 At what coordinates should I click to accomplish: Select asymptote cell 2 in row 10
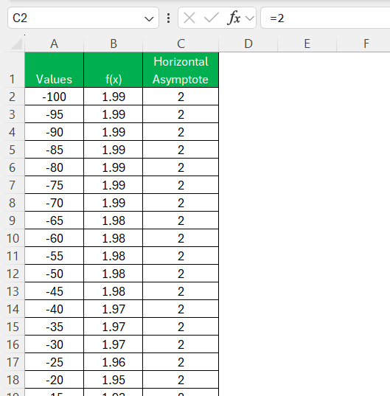[181, 238]
